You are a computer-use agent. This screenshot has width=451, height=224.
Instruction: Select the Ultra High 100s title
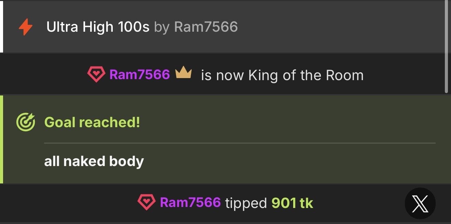[98, 27]
